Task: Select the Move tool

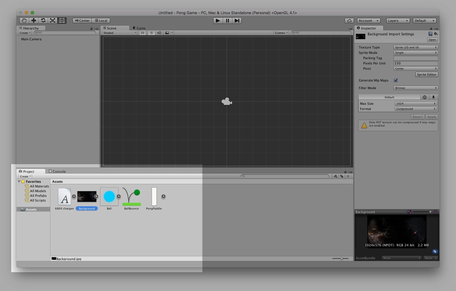Action: click(34, 21)
